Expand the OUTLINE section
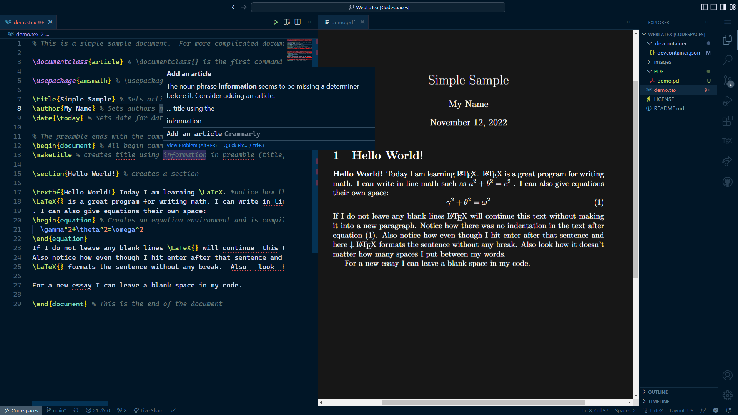This screenshot has width=738, height=415. pyautogui.click(x=658, y=392)
